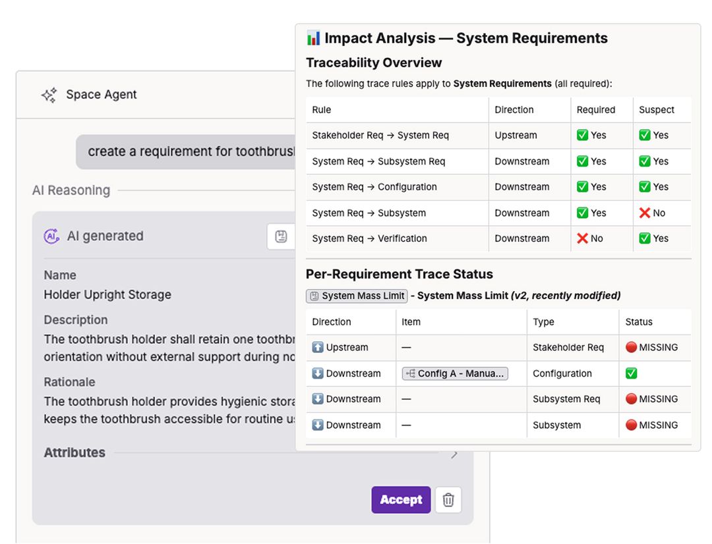Click Required check for System Req → Subsystem
This screenshot has height=544, width=712.
click(583, 213)
